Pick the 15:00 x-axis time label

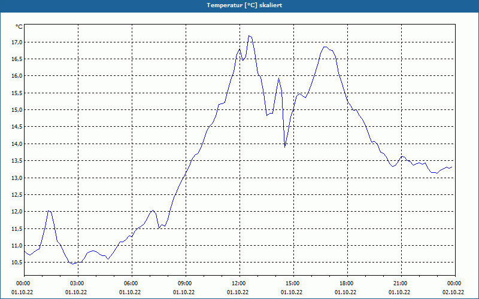point(293,283)
